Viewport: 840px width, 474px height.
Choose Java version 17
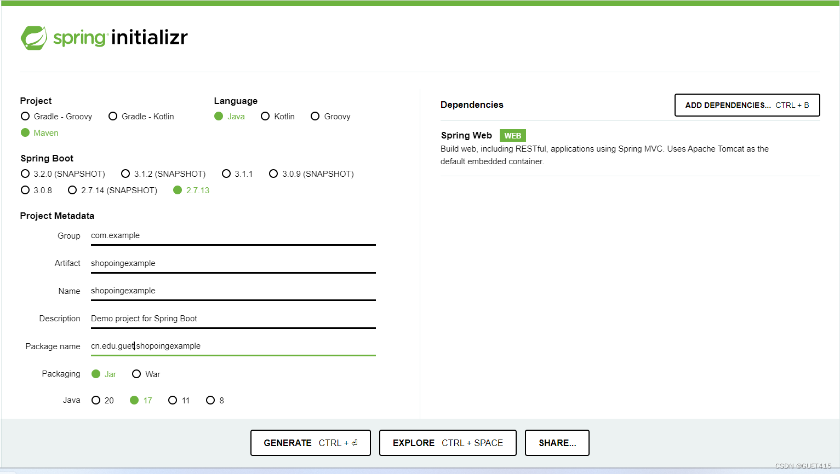pyautogui.click(x=141, y=401)
